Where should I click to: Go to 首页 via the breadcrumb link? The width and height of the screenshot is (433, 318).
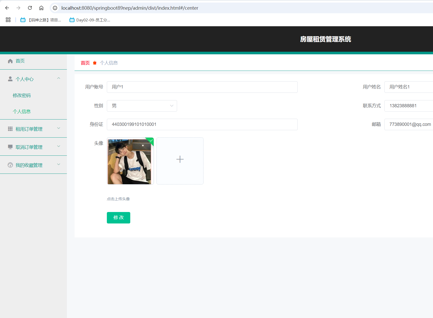(85, 63)
